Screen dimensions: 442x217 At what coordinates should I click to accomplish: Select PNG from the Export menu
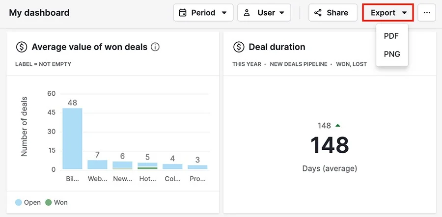pyautogui.click(x=392, y=54)
